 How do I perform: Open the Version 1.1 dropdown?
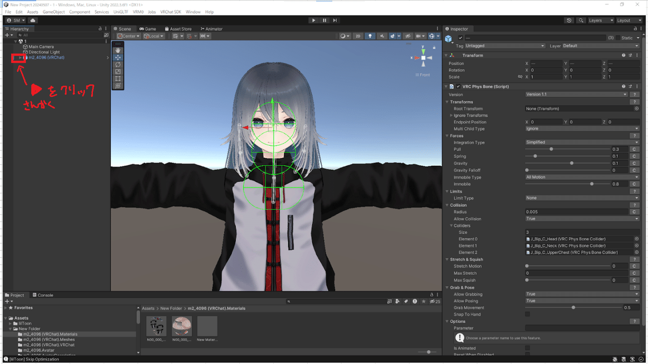pos(576,95)
